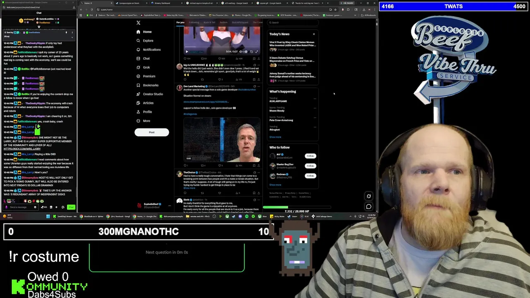Viewport: 530px width, 298px height.
Task: Switch to Kush N Tell tab
Action: [x=209, y=22]
